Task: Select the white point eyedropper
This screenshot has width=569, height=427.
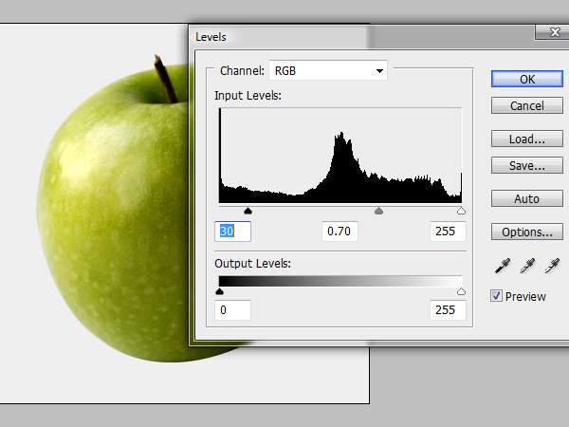Action: click(552, 266)
